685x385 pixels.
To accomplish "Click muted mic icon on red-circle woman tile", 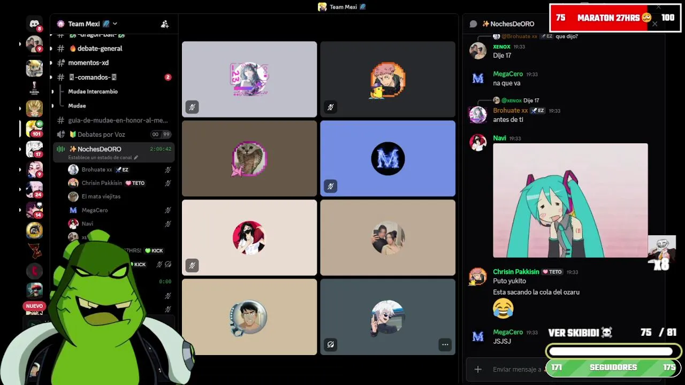I will coord(192,265).
